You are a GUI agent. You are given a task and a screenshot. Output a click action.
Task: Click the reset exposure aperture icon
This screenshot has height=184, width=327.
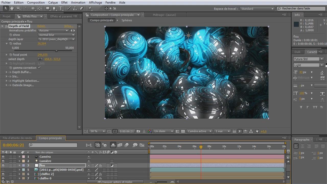click(257, 131)
